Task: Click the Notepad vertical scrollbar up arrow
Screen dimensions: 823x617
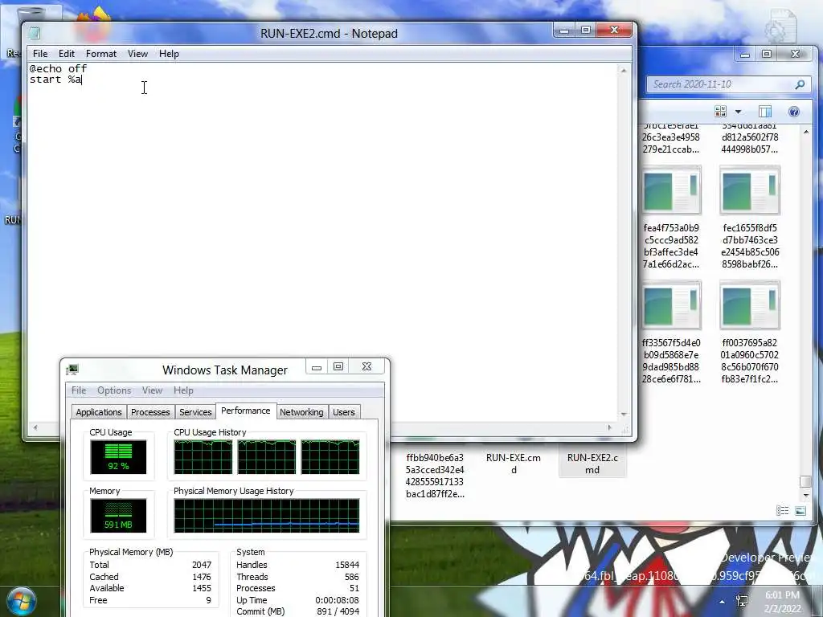Action: (x=624, y=71)
